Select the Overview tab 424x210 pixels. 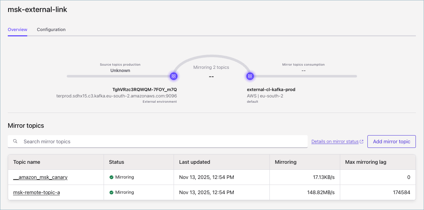pyautogui.click(x=17, y=30)
